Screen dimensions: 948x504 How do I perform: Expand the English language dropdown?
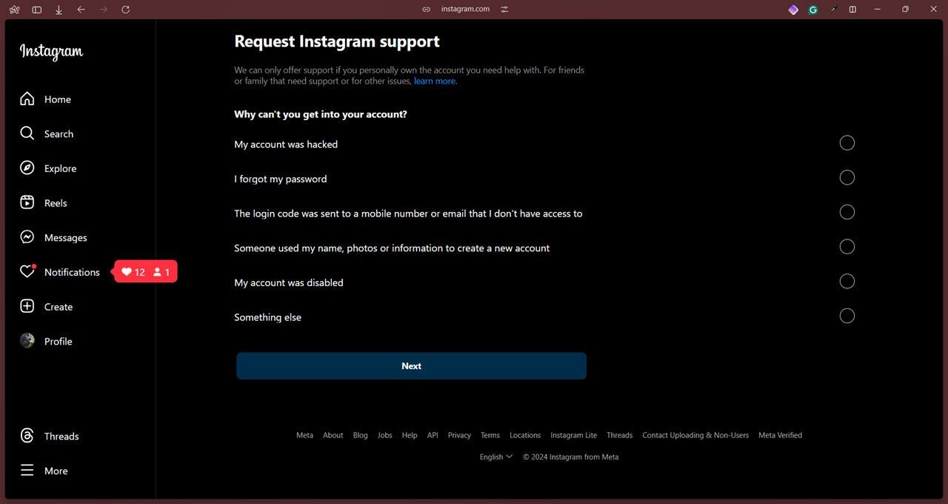pyautogui.click(x=495, y=457)
